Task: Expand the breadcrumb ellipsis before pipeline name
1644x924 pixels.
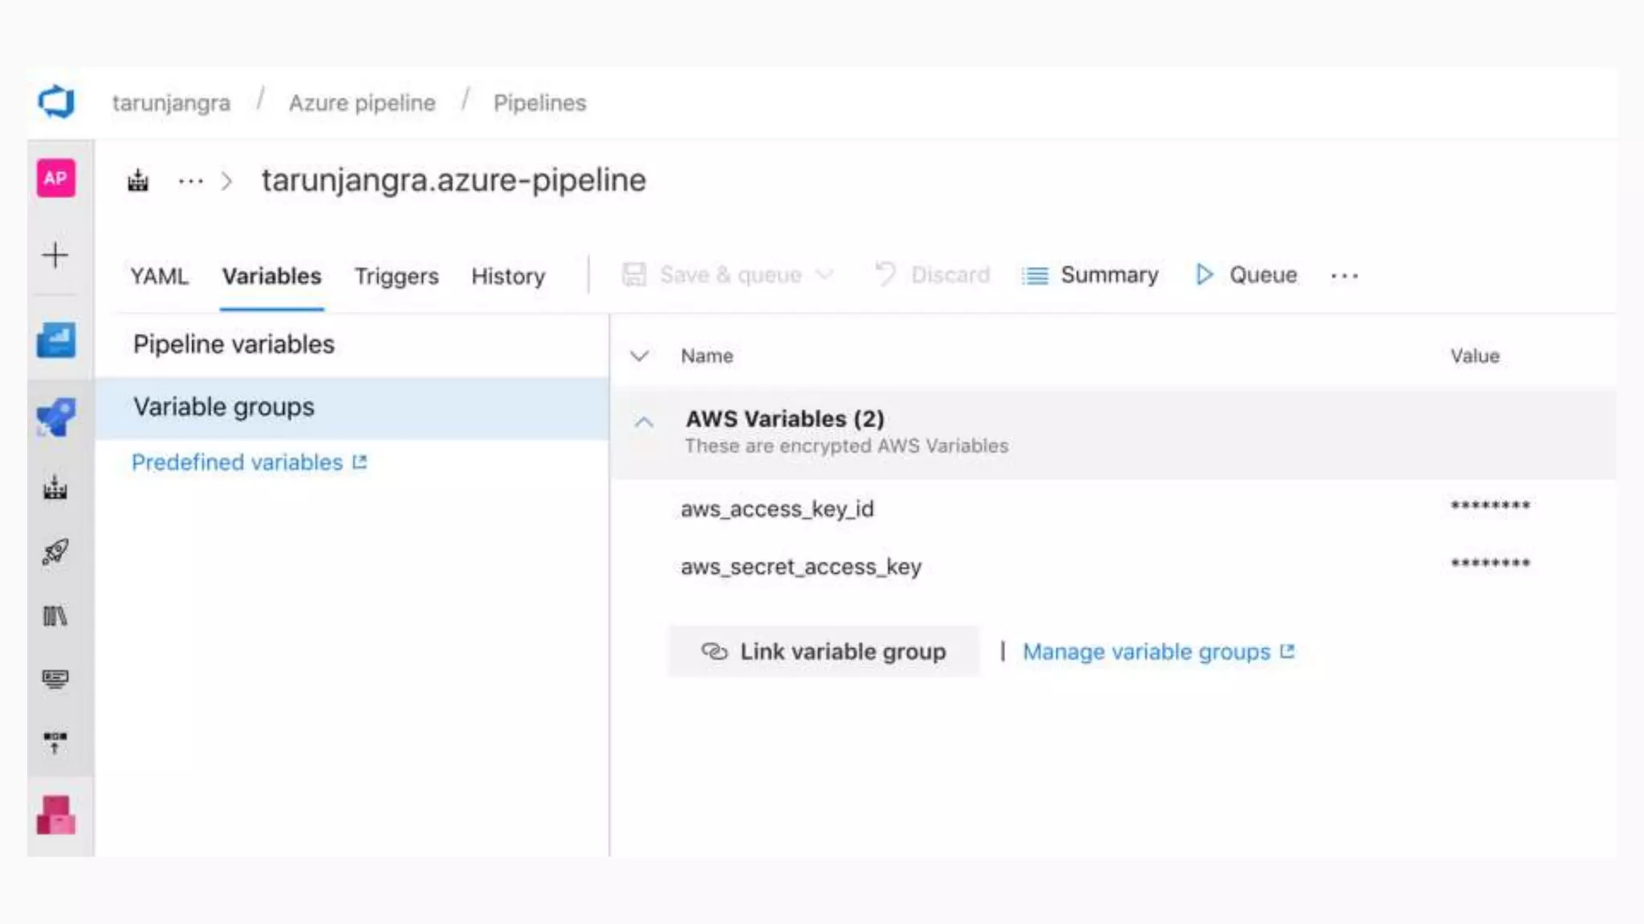Action: (191, 181)
